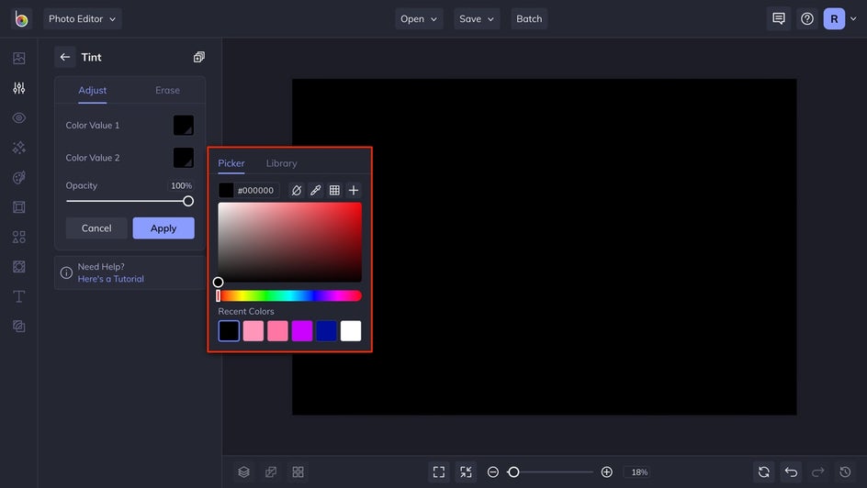The width and height of the screenshot is (867, 488).
Task: Open the Text tool in sidebar
Action: [18, 296]
